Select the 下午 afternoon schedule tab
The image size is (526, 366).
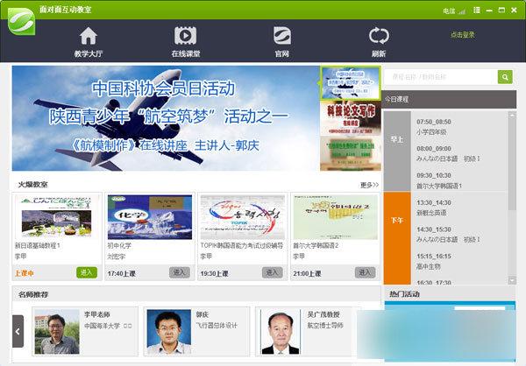(x=396, y=220)
